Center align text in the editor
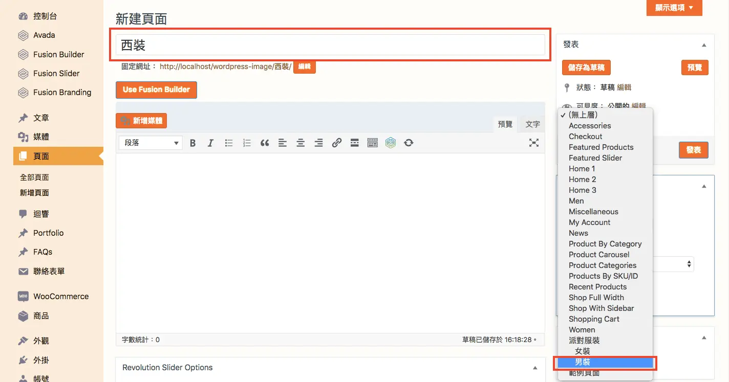The image size is (729, 382). click(x=301, y=143)
